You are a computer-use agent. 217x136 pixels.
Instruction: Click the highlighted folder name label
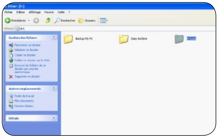[x=191, y=38]
